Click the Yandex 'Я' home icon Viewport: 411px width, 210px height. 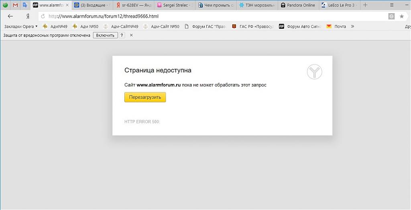coord(27,16)
